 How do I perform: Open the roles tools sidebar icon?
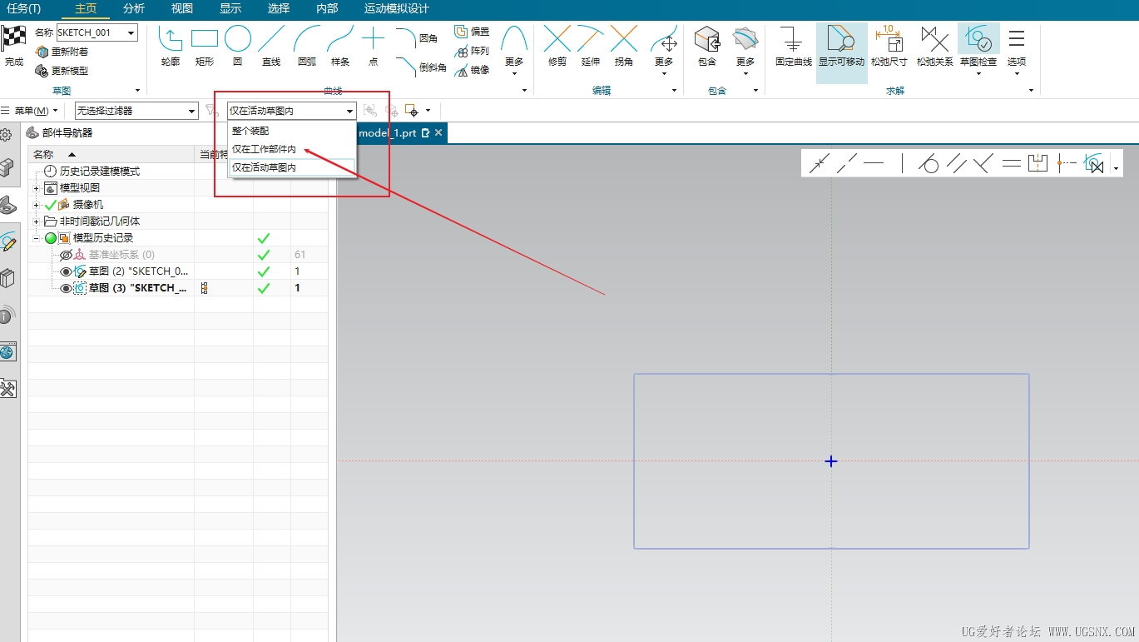pyautogui.click(x=7, y=389)
